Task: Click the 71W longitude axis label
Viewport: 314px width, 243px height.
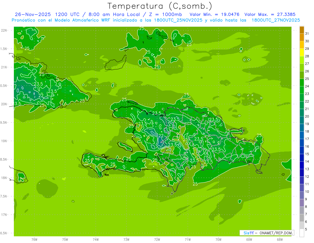Action: 188,239
